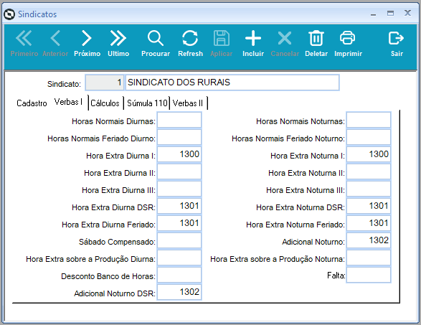Click Horas Normais Feriado Diurno field

pos(179,137)
